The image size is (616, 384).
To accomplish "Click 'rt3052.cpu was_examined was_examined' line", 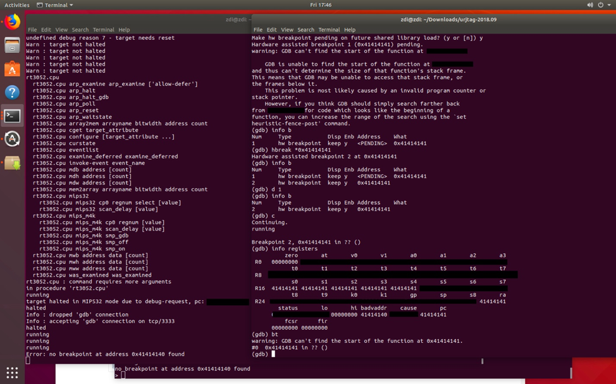I will (x=92, y=275).
